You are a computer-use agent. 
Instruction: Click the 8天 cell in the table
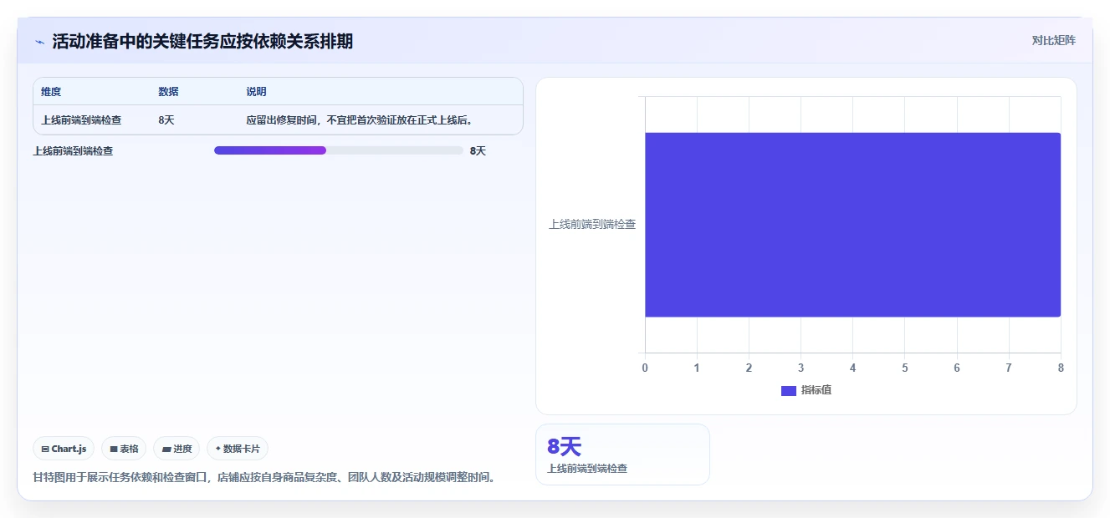click(x=166, y=120)
